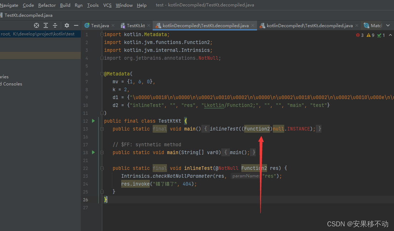Collapse the inlineTest method body fold
The height and width of the screenshot is (231, 394).
coord(102,168)
